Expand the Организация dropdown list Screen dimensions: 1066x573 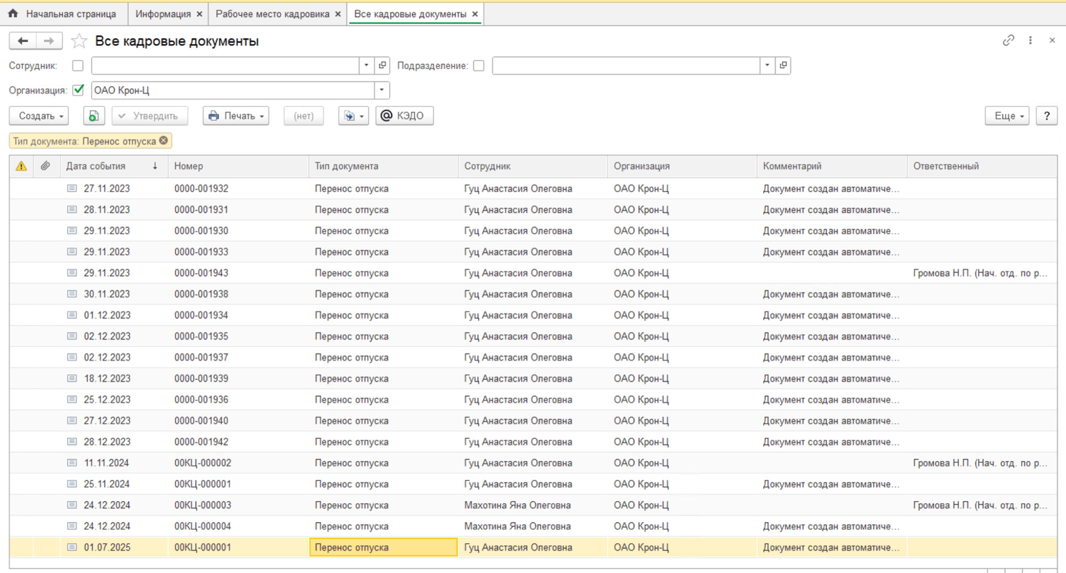coord(382,90)
